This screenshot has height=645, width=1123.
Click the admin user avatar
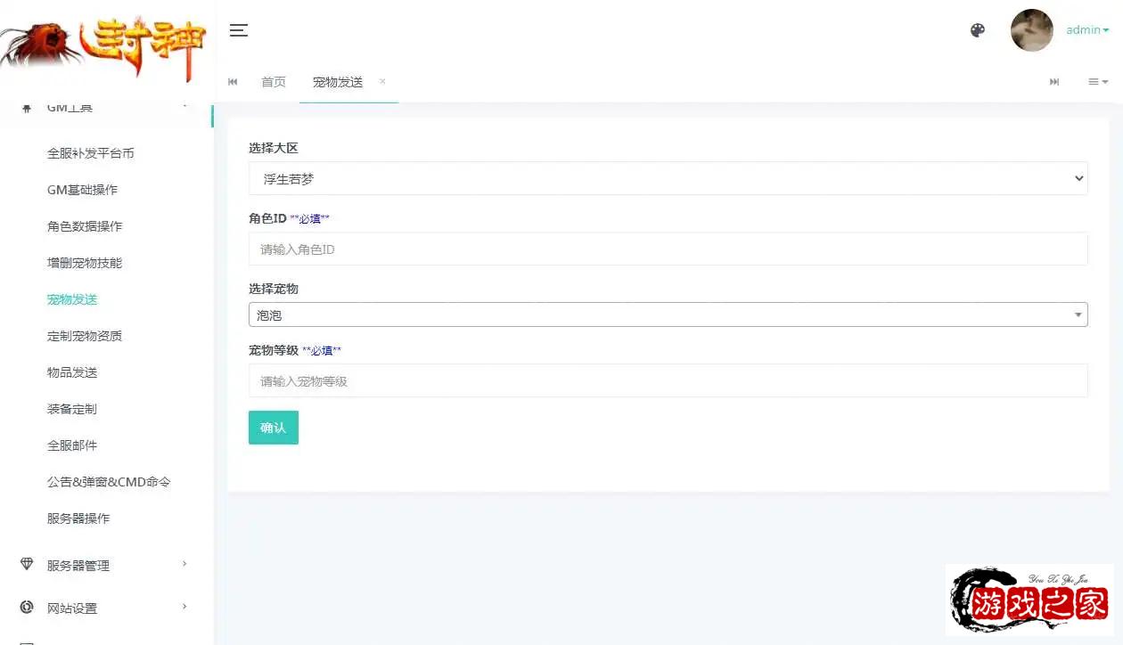1031,30
